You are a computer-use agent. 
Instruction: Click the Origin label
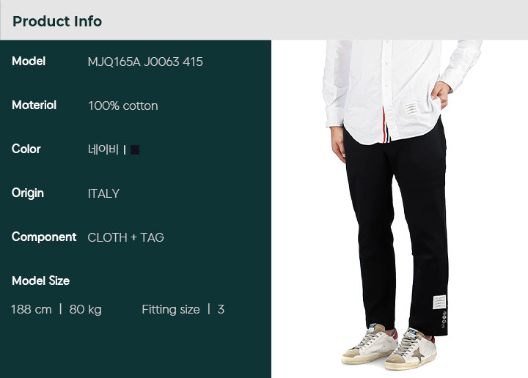[28, 193]
